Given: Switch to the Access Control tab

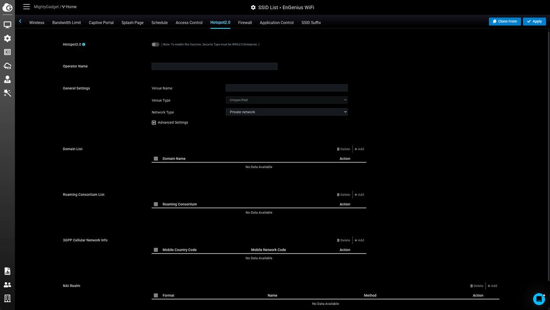Looking at the screenshot, I should click(x=189, y=23).
